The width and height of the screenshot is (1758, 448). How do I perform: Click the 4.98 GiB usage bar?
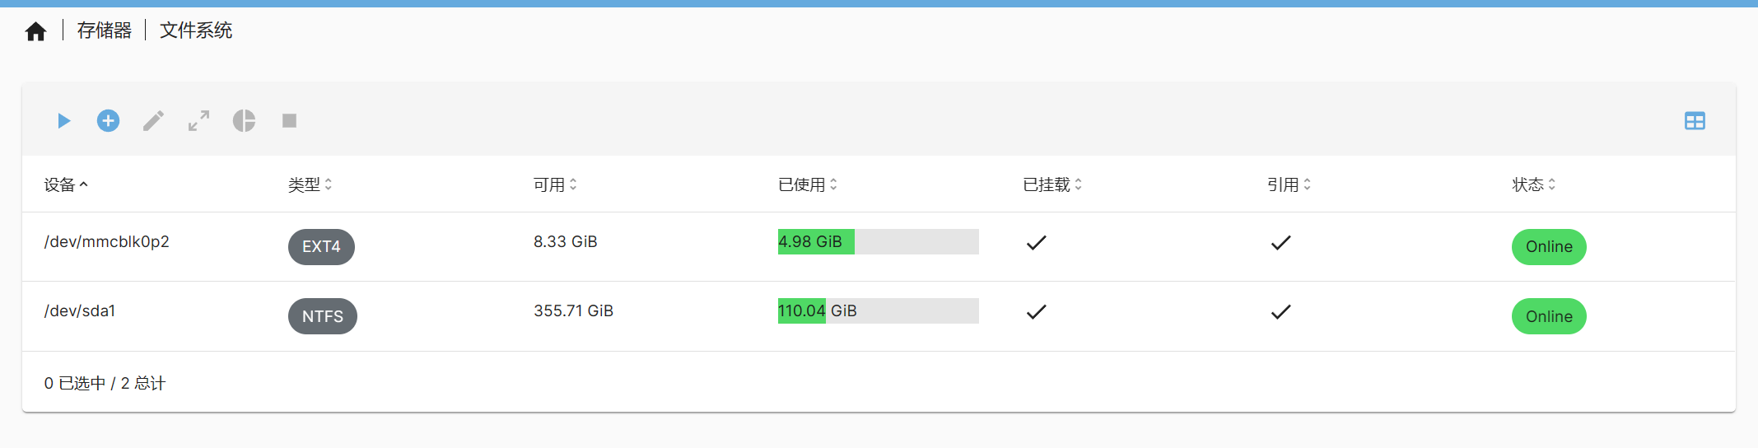(x=878, y=241)
